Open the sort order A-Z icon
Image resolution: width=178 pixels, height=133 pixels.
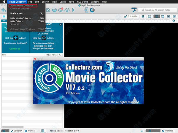(143, 16)
